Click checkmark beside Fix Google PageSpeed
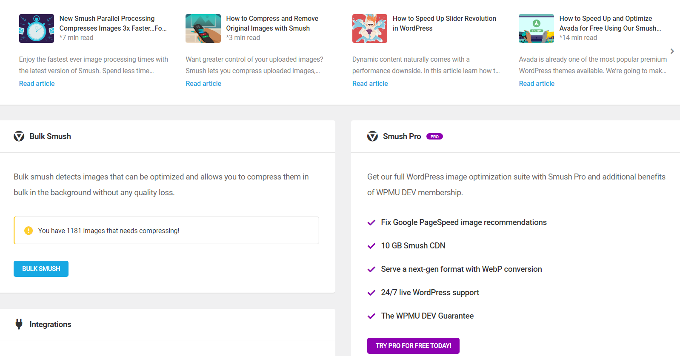Image resolution: width=680 pixels, height=356 pixels. 371,222
